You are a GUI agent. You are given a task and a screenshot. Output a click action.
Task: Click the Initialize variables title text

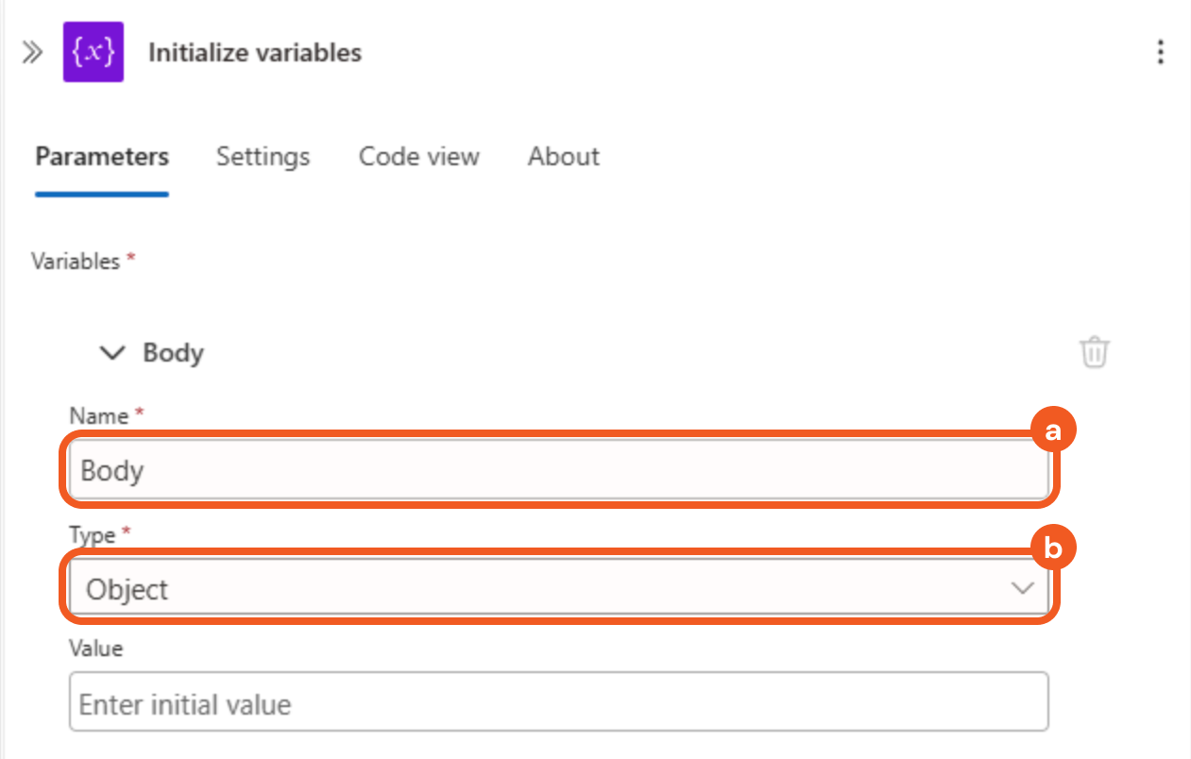tap(255, 52)
